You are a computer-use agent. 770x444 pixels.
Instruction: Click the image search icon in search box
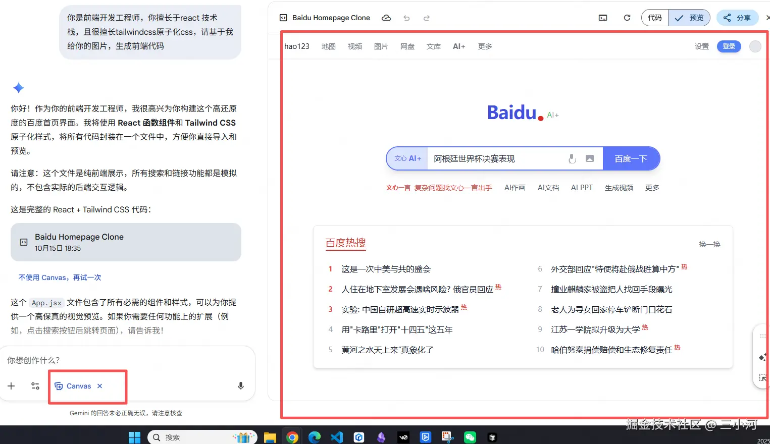point(590,158)
